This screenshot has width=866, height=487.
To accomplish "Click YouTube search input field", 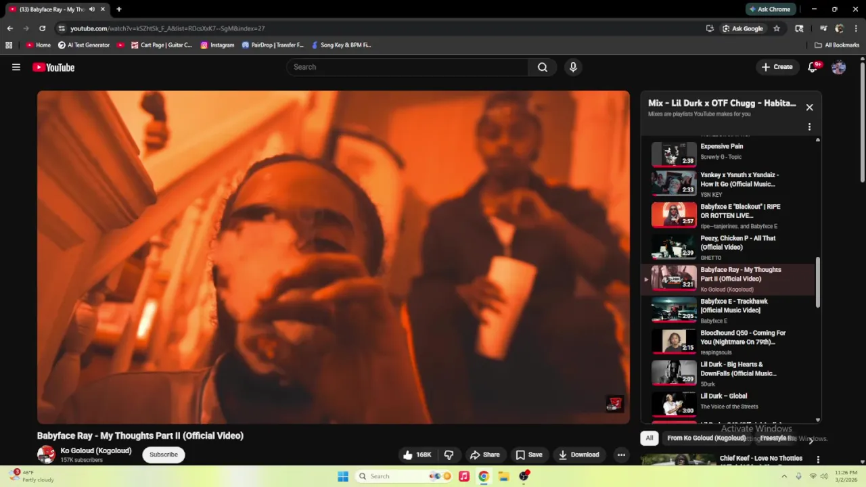I will pos(408,67).
